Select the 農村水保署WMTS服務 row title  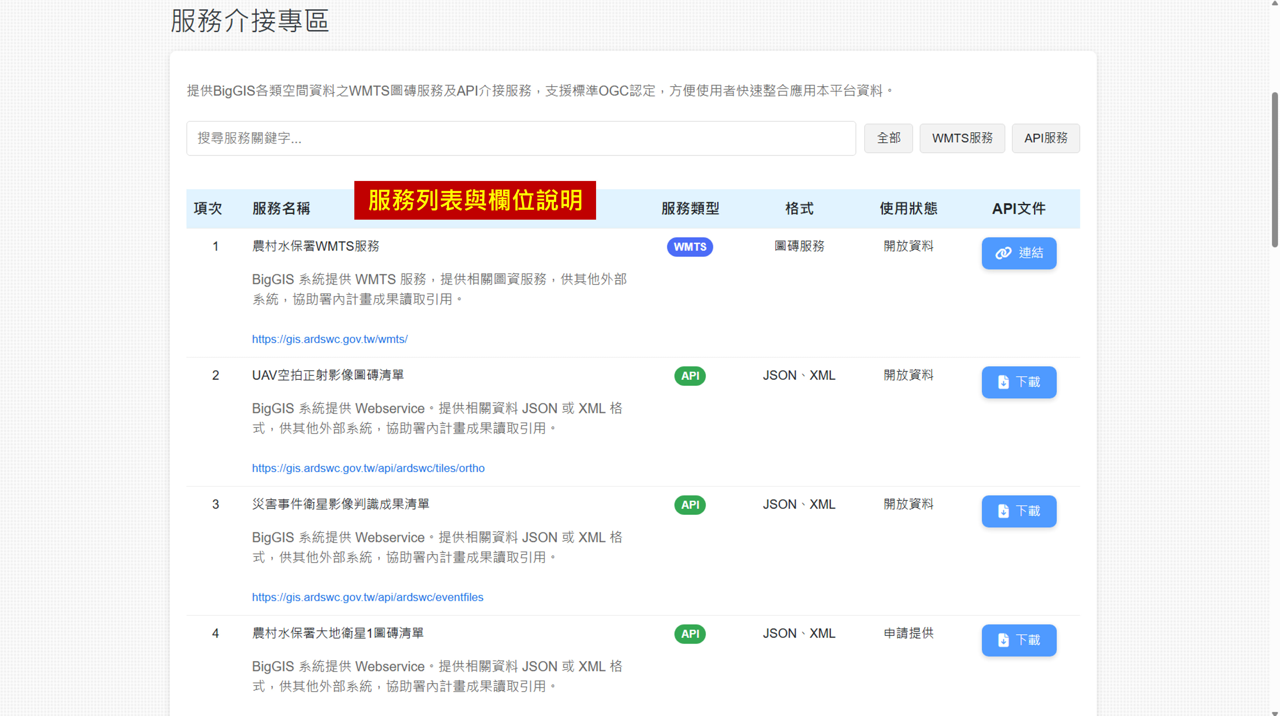pyautogui.click(x=316, y=246)
